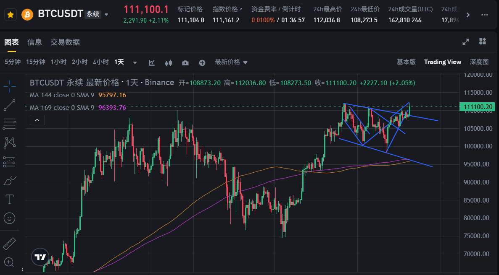Screen dimensions: 499x275
Task: Expand the extra timeframes dropdown arrow
Action: (x=135, y=62)
